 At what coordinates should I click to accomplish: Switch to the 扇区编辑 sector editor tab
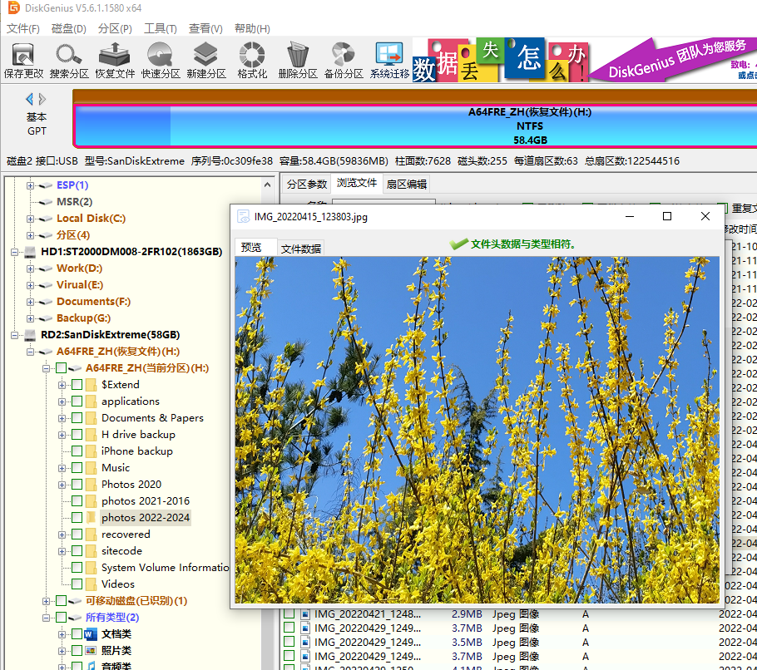click(406, 184)
